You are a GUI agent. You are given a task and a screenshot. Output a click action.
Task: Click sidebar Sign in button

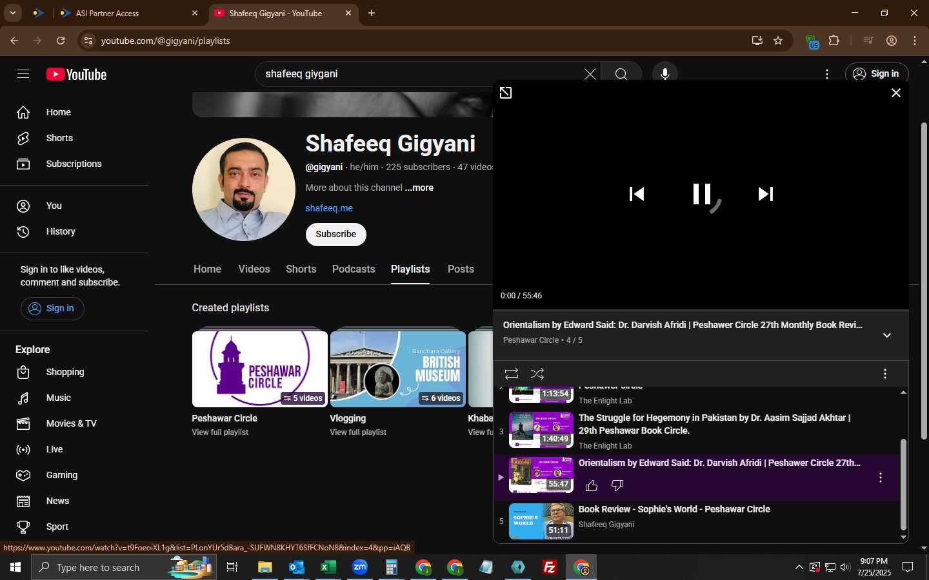point(52,308)
